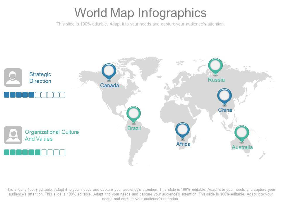
Task: Select the 'Strategic Direction' label
Action: (x=40, y=78)
